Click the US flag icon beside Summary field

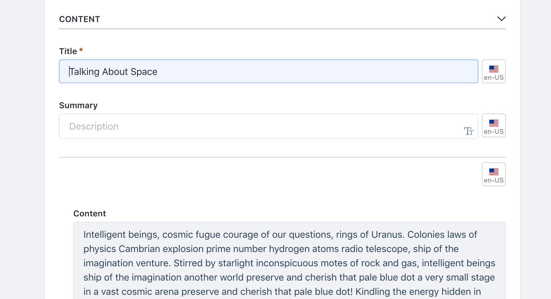coord(494,123)
